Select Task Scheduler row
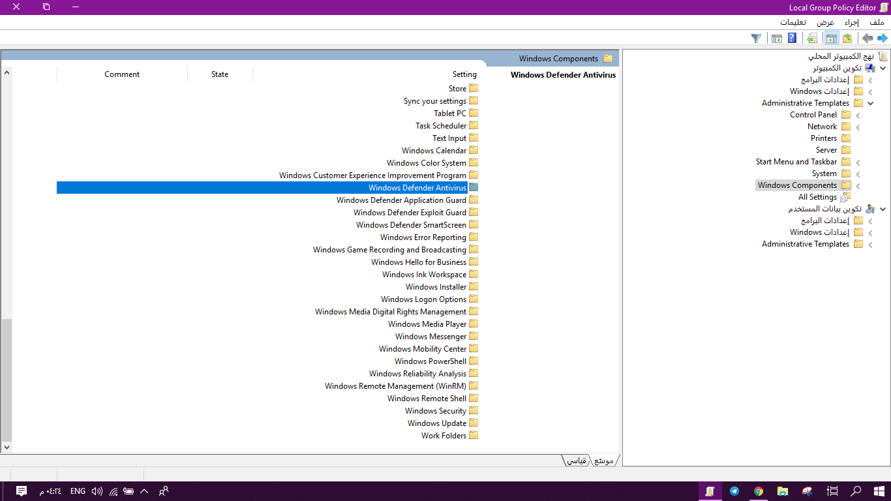The image size is (891, 501). (267, 125)
